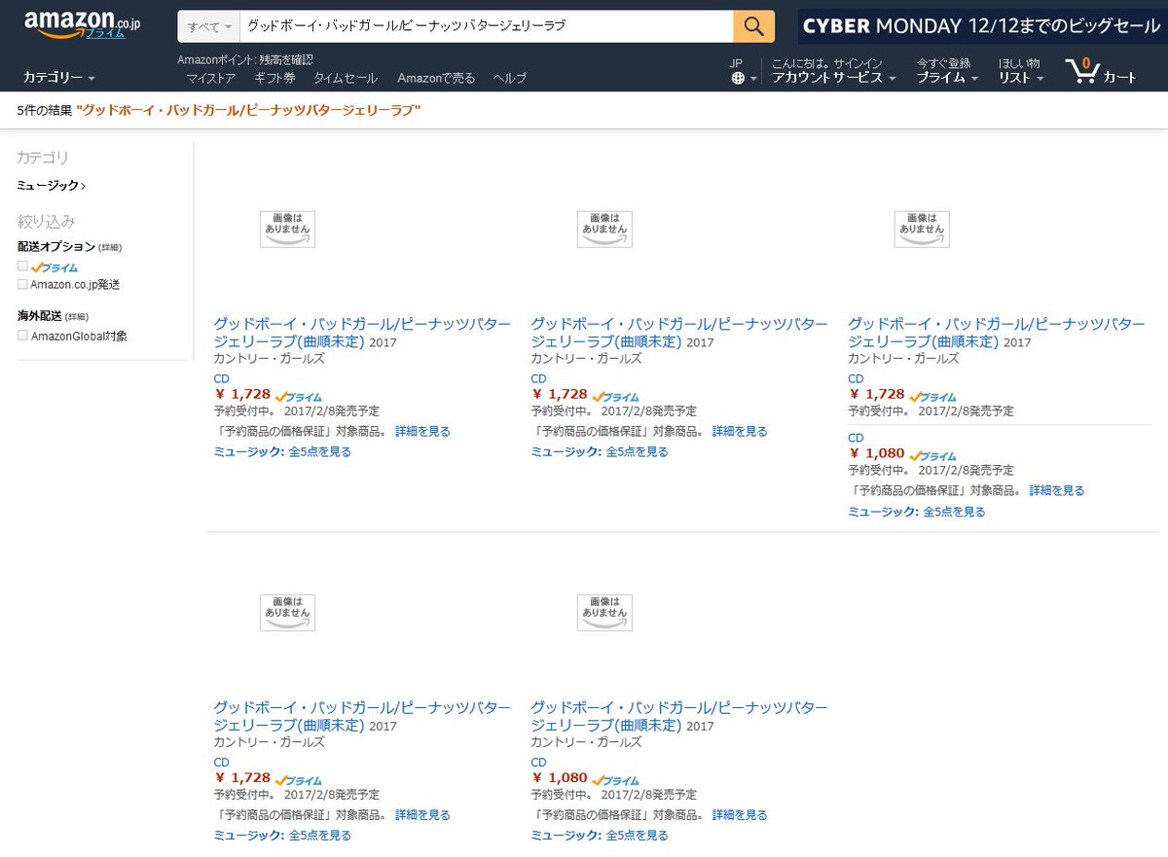Open the すべて search category dropdown
Screen dimensions: 1168x857
(x=209, y=26)
